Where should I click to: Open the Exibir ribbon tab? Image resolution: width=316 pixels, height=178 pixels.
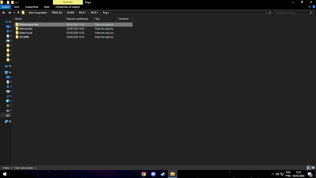pos(47,7)
